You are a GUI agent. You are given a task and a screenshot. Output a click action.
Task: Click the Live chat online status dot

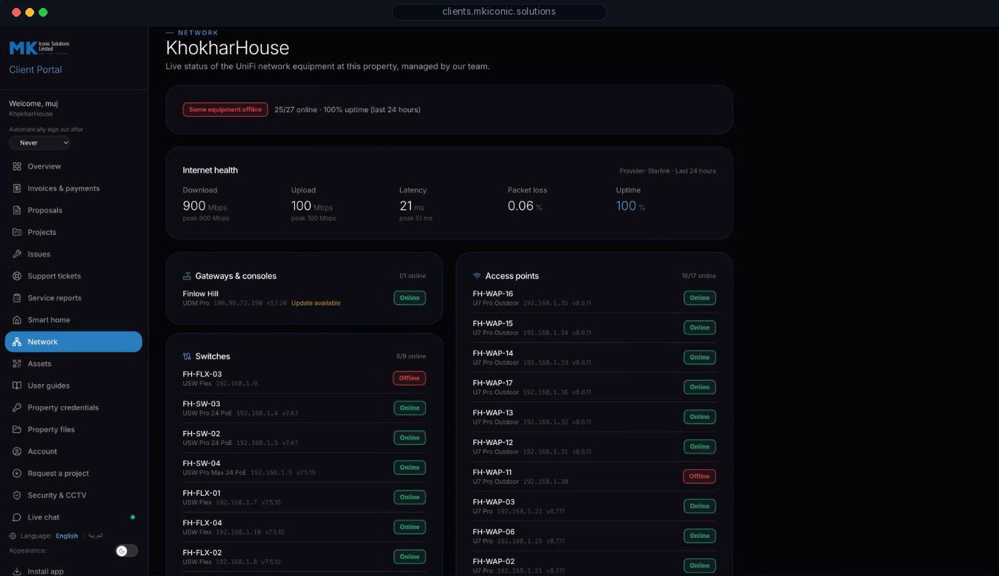coord(133,517)
